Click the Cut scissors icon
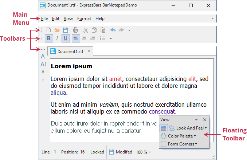 (x=86, y=30)
